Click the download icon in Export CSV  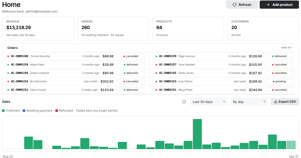(x=275, y=102)
